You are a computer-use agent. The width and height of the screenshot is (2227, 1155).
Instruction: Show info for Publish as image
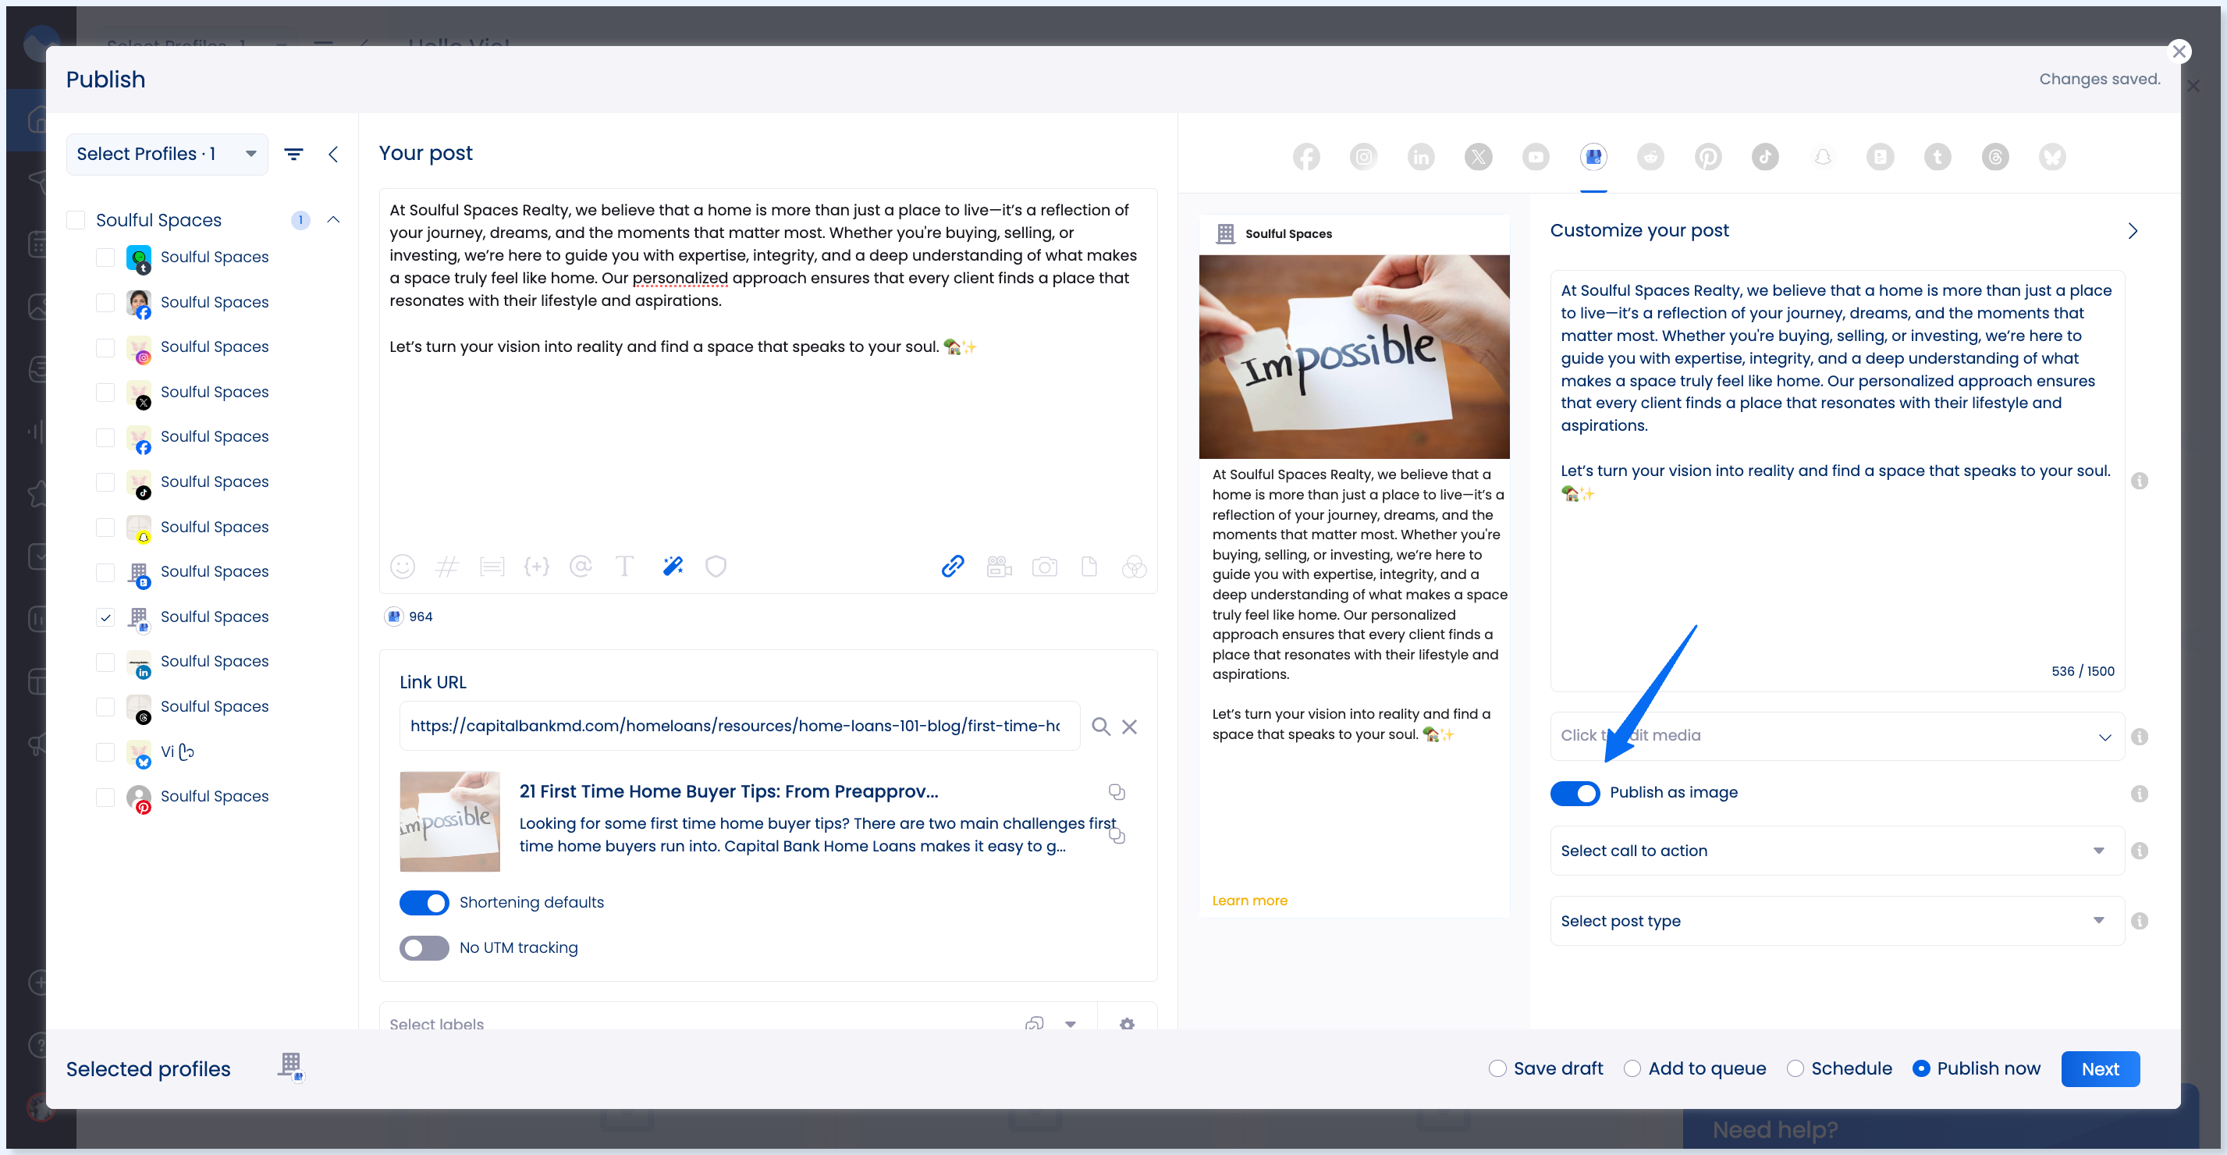coord(2139,793)
